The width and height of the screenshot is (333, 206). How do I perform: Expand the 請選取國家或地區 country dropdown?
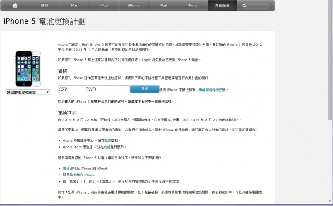point(28,92)
